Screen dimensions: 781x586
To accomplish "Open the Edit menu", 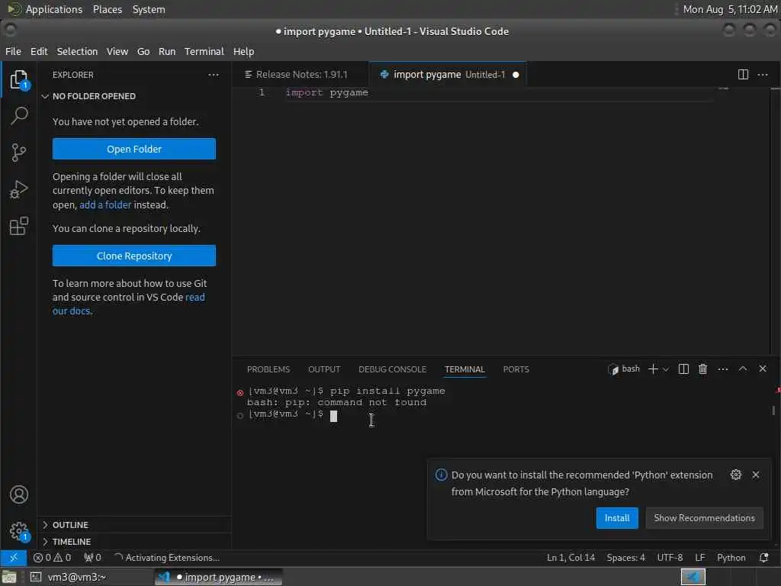I will click(x=39, y=51).
